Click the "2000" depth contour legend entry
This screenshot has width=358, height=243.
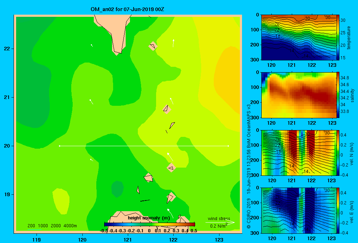(x=56, y=226)
